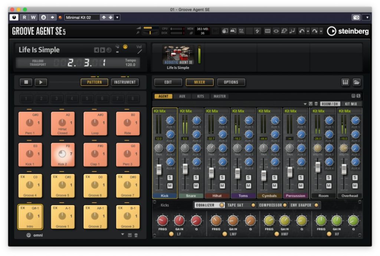Switch to the INSTRUMENT tab
Viewport: 380px width, 256px height.
125,82
